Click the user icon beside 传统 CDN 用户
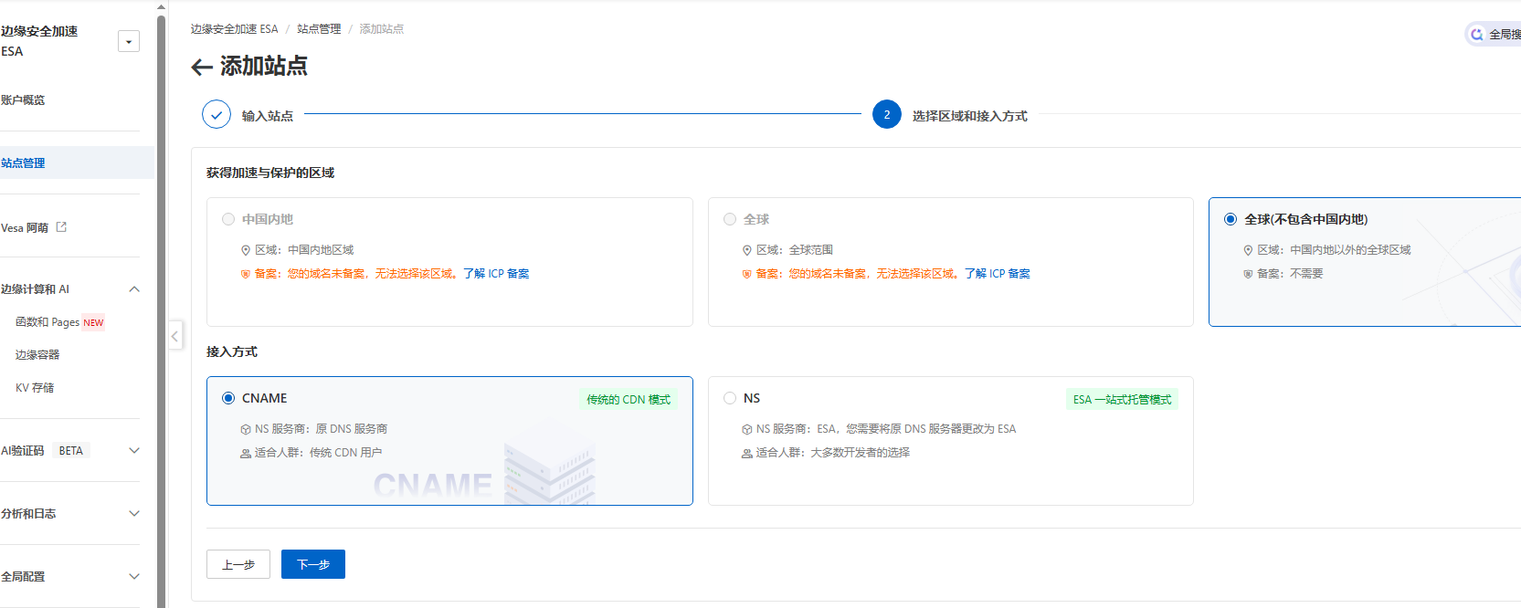 click(x=246, y=453)
